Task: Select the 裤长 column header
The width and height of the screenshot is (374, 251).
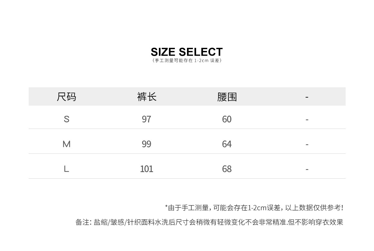Action: click(146, 97)
